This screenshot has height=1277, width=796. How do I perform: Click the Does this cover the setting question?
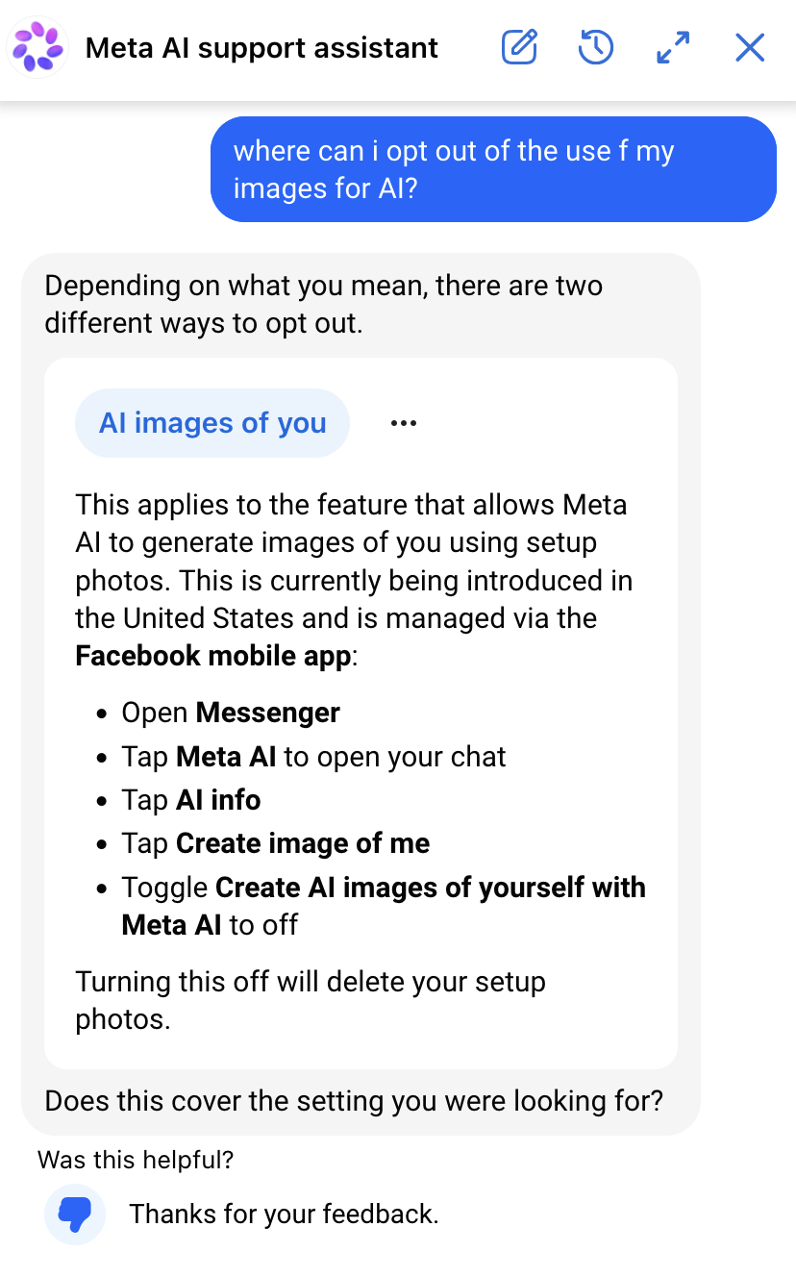(x=355, y=1101)
